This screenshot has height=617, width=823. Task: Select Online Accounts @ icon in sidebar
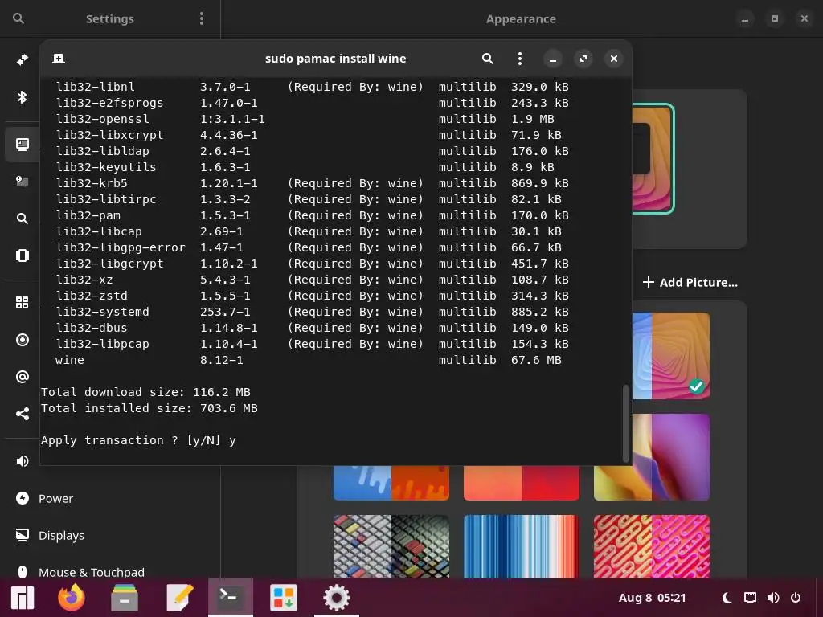[x=22, y=377]
